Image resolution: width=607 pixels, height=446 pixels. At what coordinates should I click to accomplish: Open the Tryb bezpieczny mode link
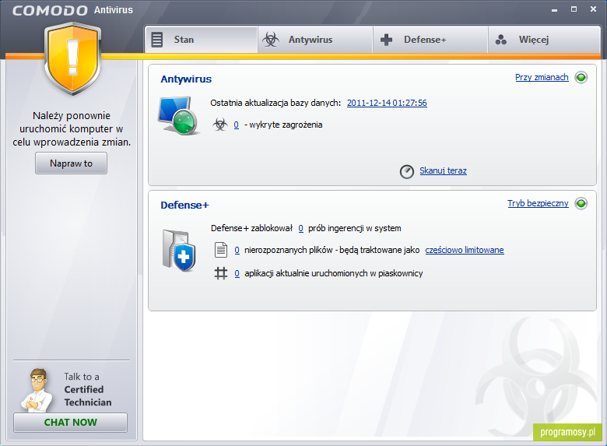(x=538, y=203)
